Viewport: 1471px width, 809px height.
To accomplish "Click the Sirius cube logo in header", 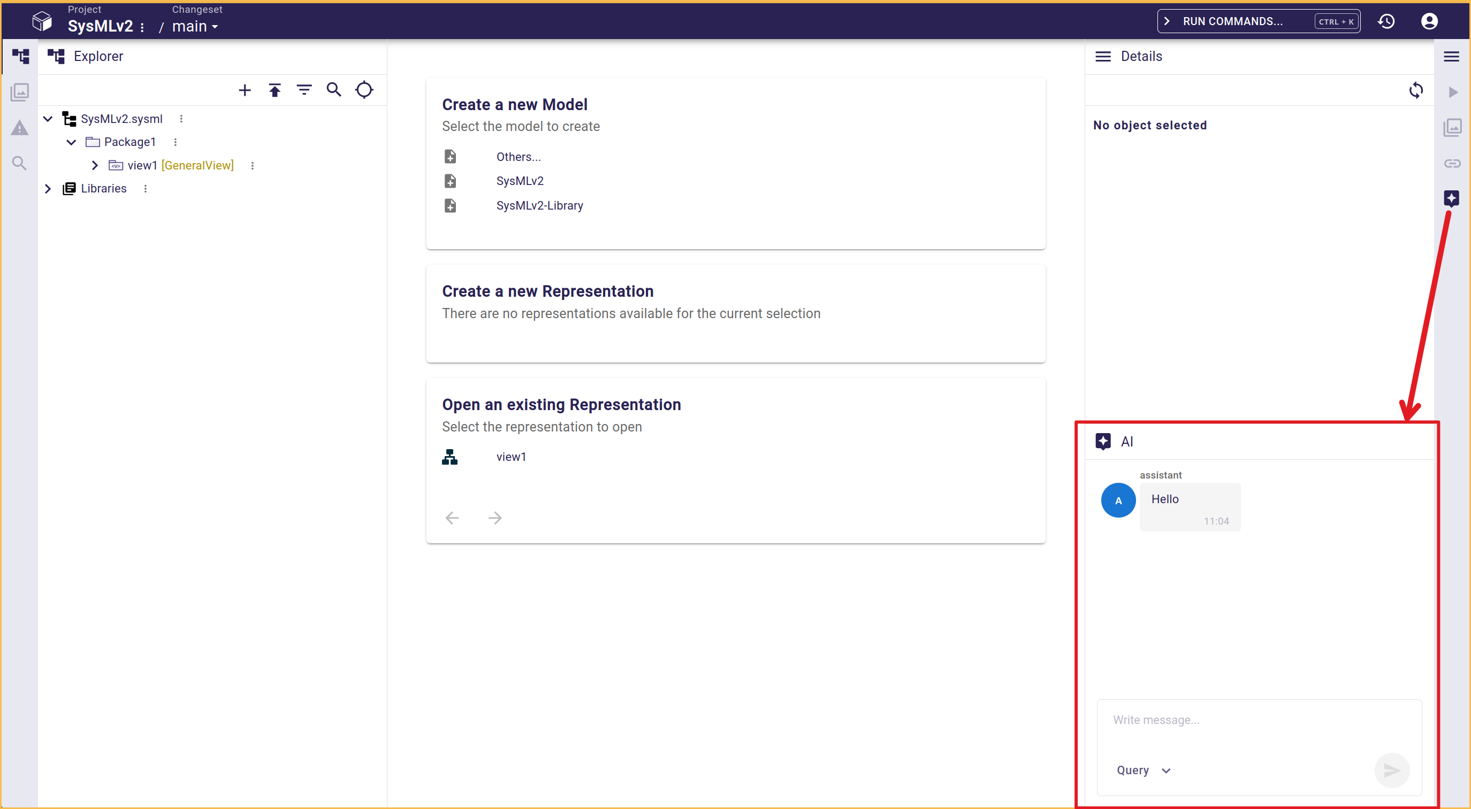I will (x=42, y=21).
